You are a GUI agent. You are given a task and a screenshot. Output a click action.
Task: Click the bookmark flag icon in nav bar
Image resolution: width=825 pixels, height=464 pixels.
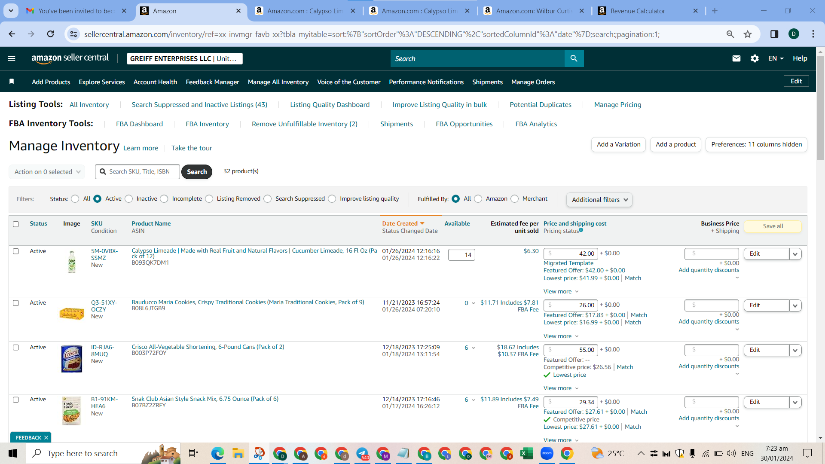12,82
